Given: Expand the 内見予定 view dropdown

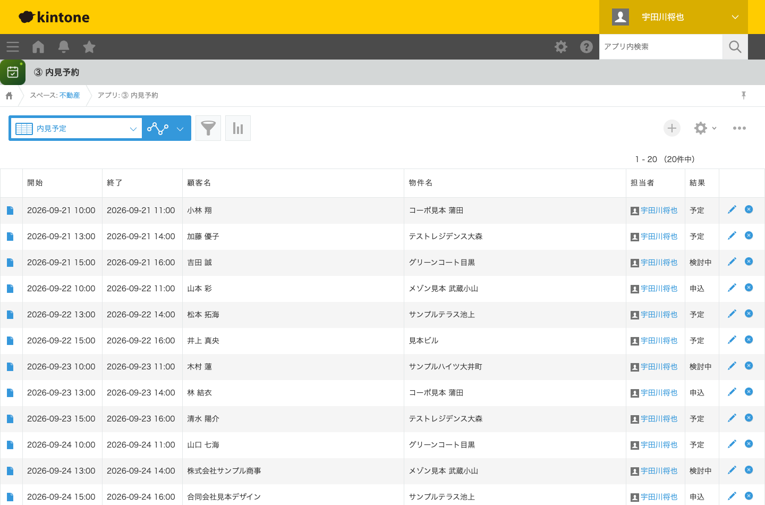Looking at the screenshot, I should pos(76,128).
